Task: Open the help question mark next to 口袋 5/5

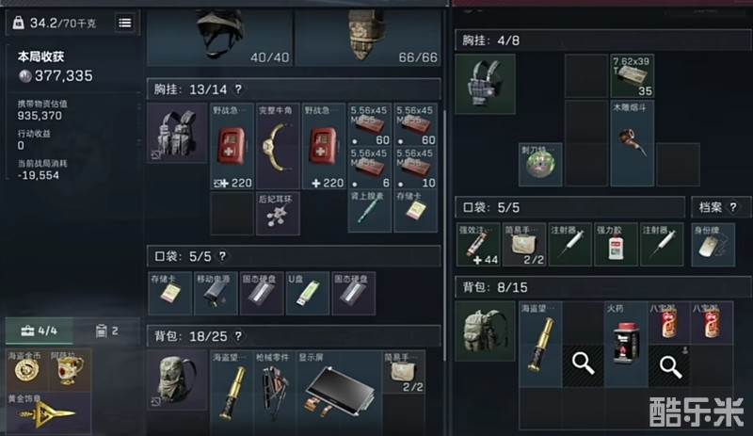Action: (222, 256)
